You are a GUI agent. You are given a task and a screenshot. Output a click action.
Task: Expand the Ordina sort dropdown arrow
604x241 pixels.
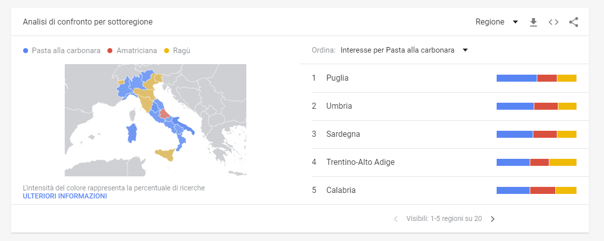(465, 50)
